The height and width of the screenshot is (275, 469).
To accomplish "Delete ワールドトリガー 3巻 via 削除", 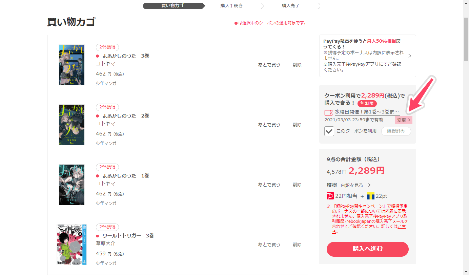I will (297, 245).
